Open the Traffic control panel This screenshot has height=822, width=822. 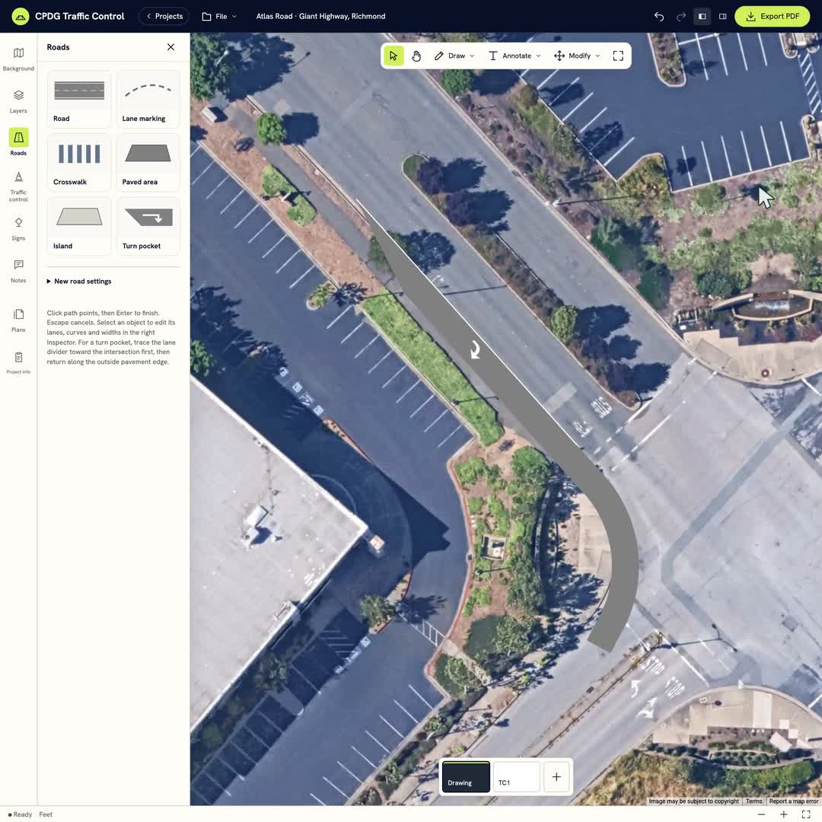[x=18, y=186]
